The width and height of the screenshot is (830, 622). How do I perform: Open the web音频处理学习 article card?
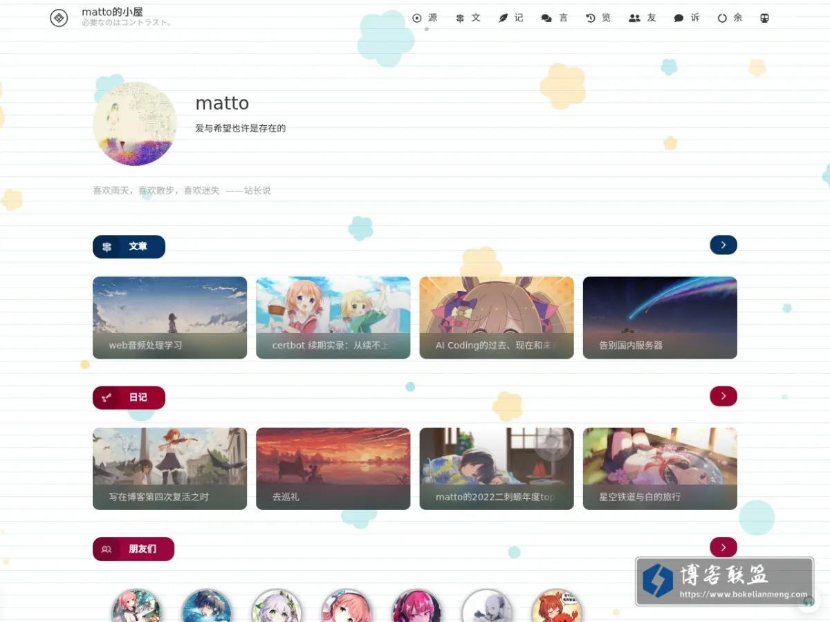coord(169,318)
